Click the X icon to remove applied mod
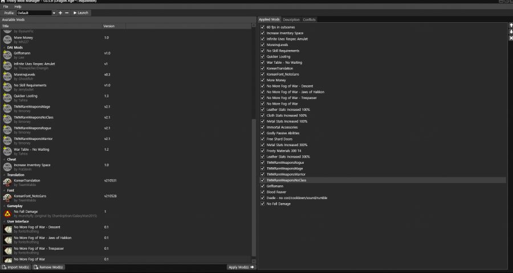 [x=510, y=38]
